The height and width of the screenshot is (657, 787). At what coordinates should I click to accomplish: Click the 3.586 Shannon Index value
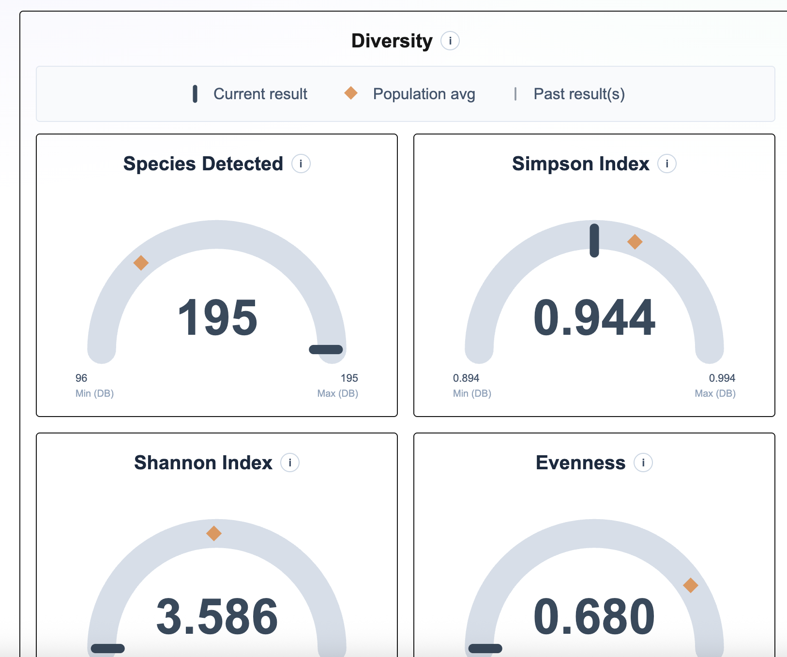(217, 617)
